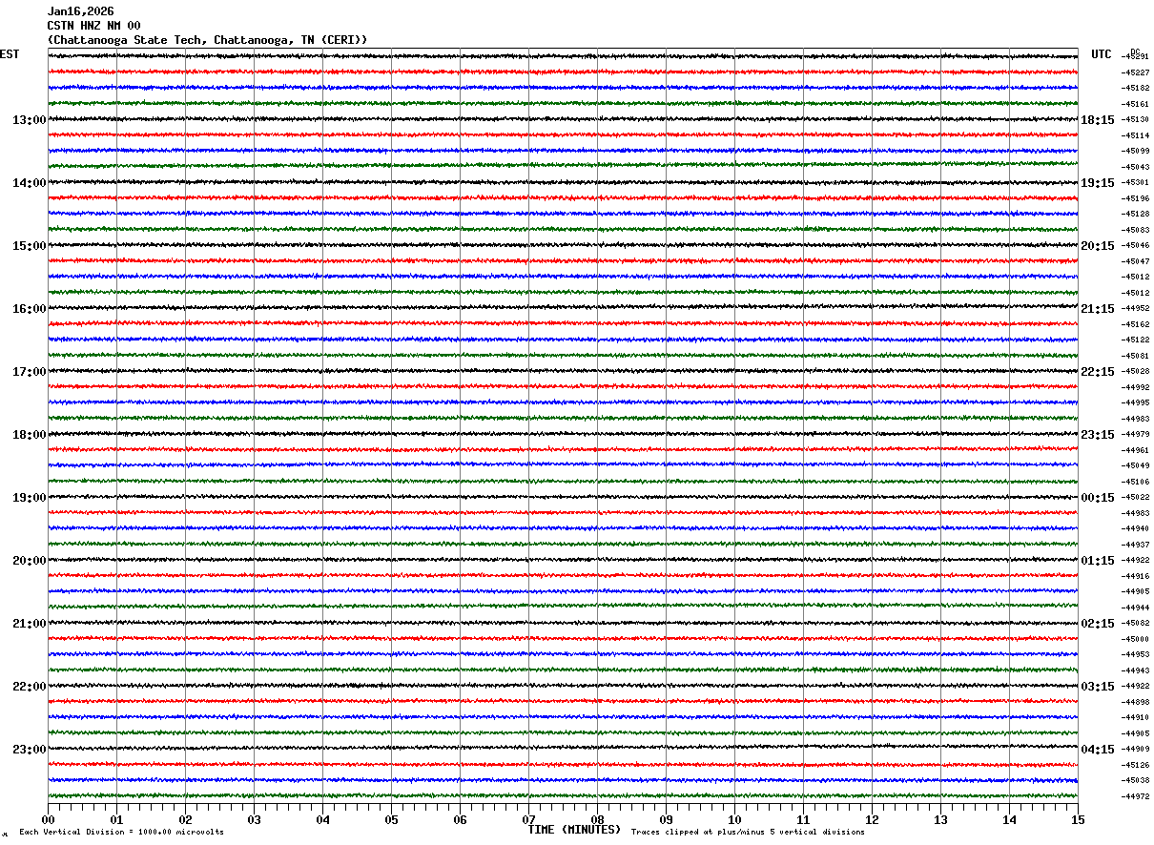This screenshot has height=845, width=1154.
Task: Click the DC offset value -45028
Action: click(x=1135, y=371)
